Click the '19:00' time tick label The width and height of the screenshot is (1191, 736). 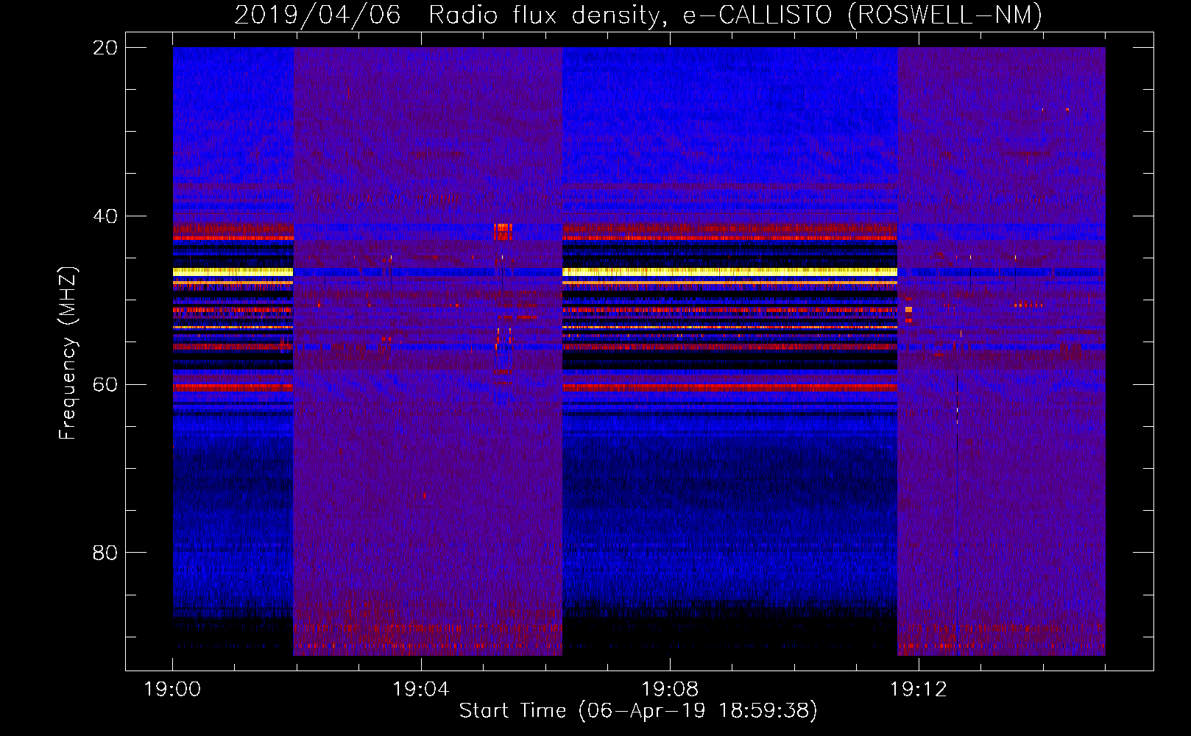tap(172, 690)
